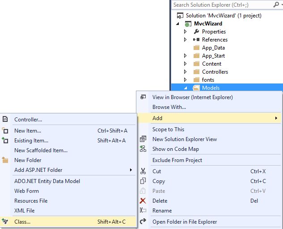
Task: Expand the App_Start folder
Action: point(186,55)
